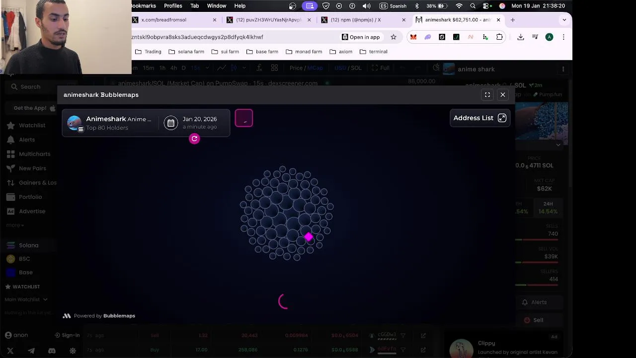Open the browser downloads icon

point(521,37)
